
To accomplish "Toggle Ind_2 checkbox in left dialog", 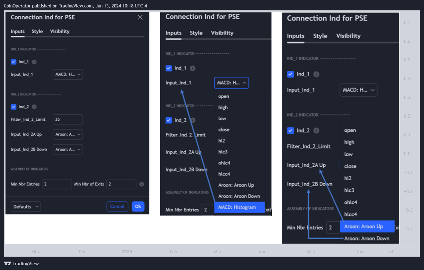I will [x=13, y=107].
